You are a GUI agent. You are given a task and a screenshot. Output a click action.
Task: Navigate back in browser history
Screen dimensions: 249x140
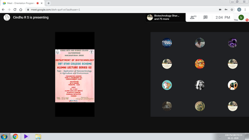tap(3, 10)
